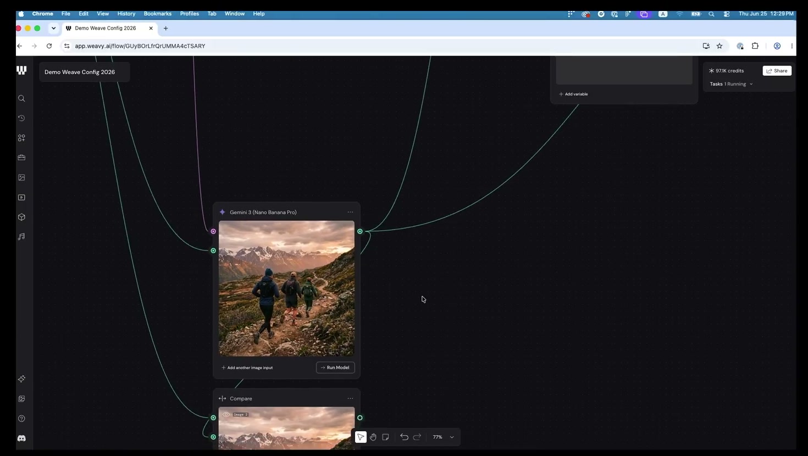Toggle Image 2 eye visibility in Compare node
The width and height of the screenshot is (808, 456).
[226, 414]
